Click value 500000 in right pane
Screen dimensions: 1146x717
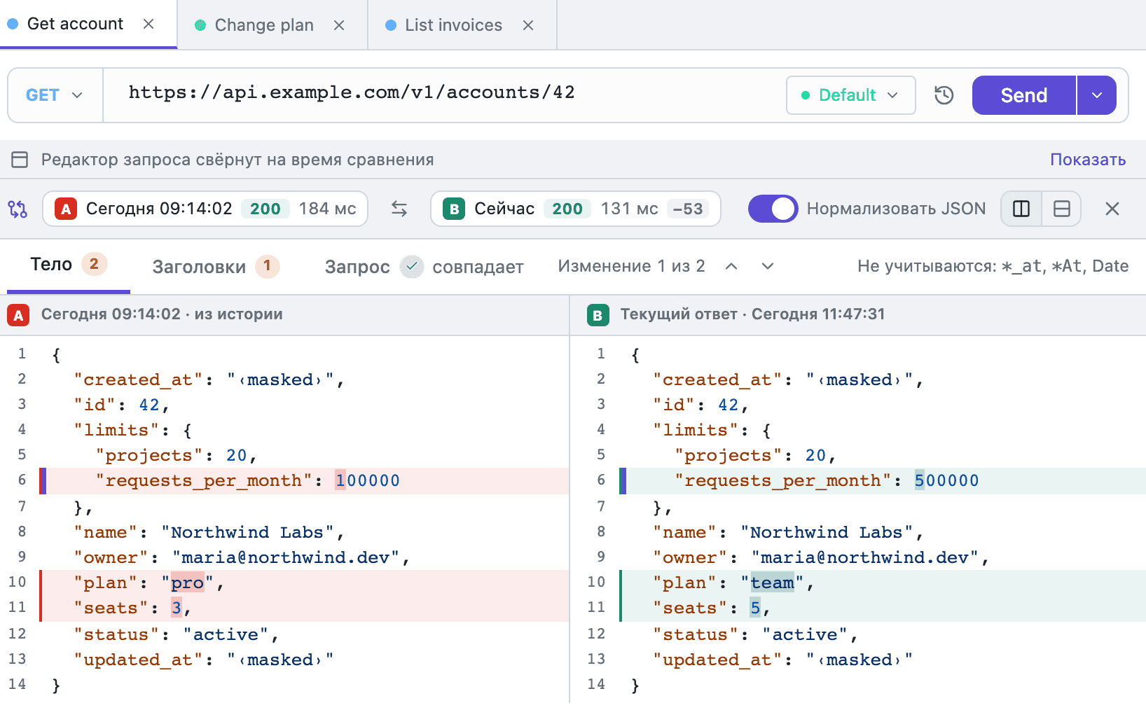click(x=946, y=480)
